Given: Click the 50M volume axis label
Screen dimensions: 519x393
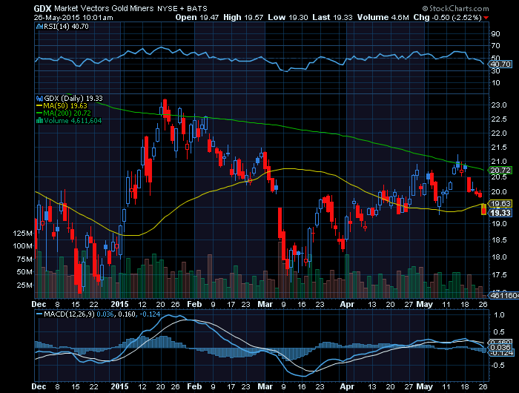Looking at the screenshot, I should (x=24, y=272).
